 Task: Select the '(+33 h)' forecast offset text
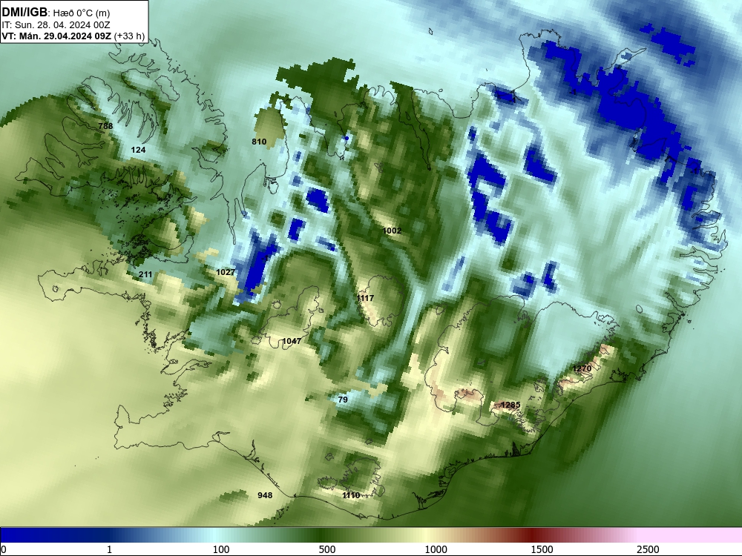point(129,36)
